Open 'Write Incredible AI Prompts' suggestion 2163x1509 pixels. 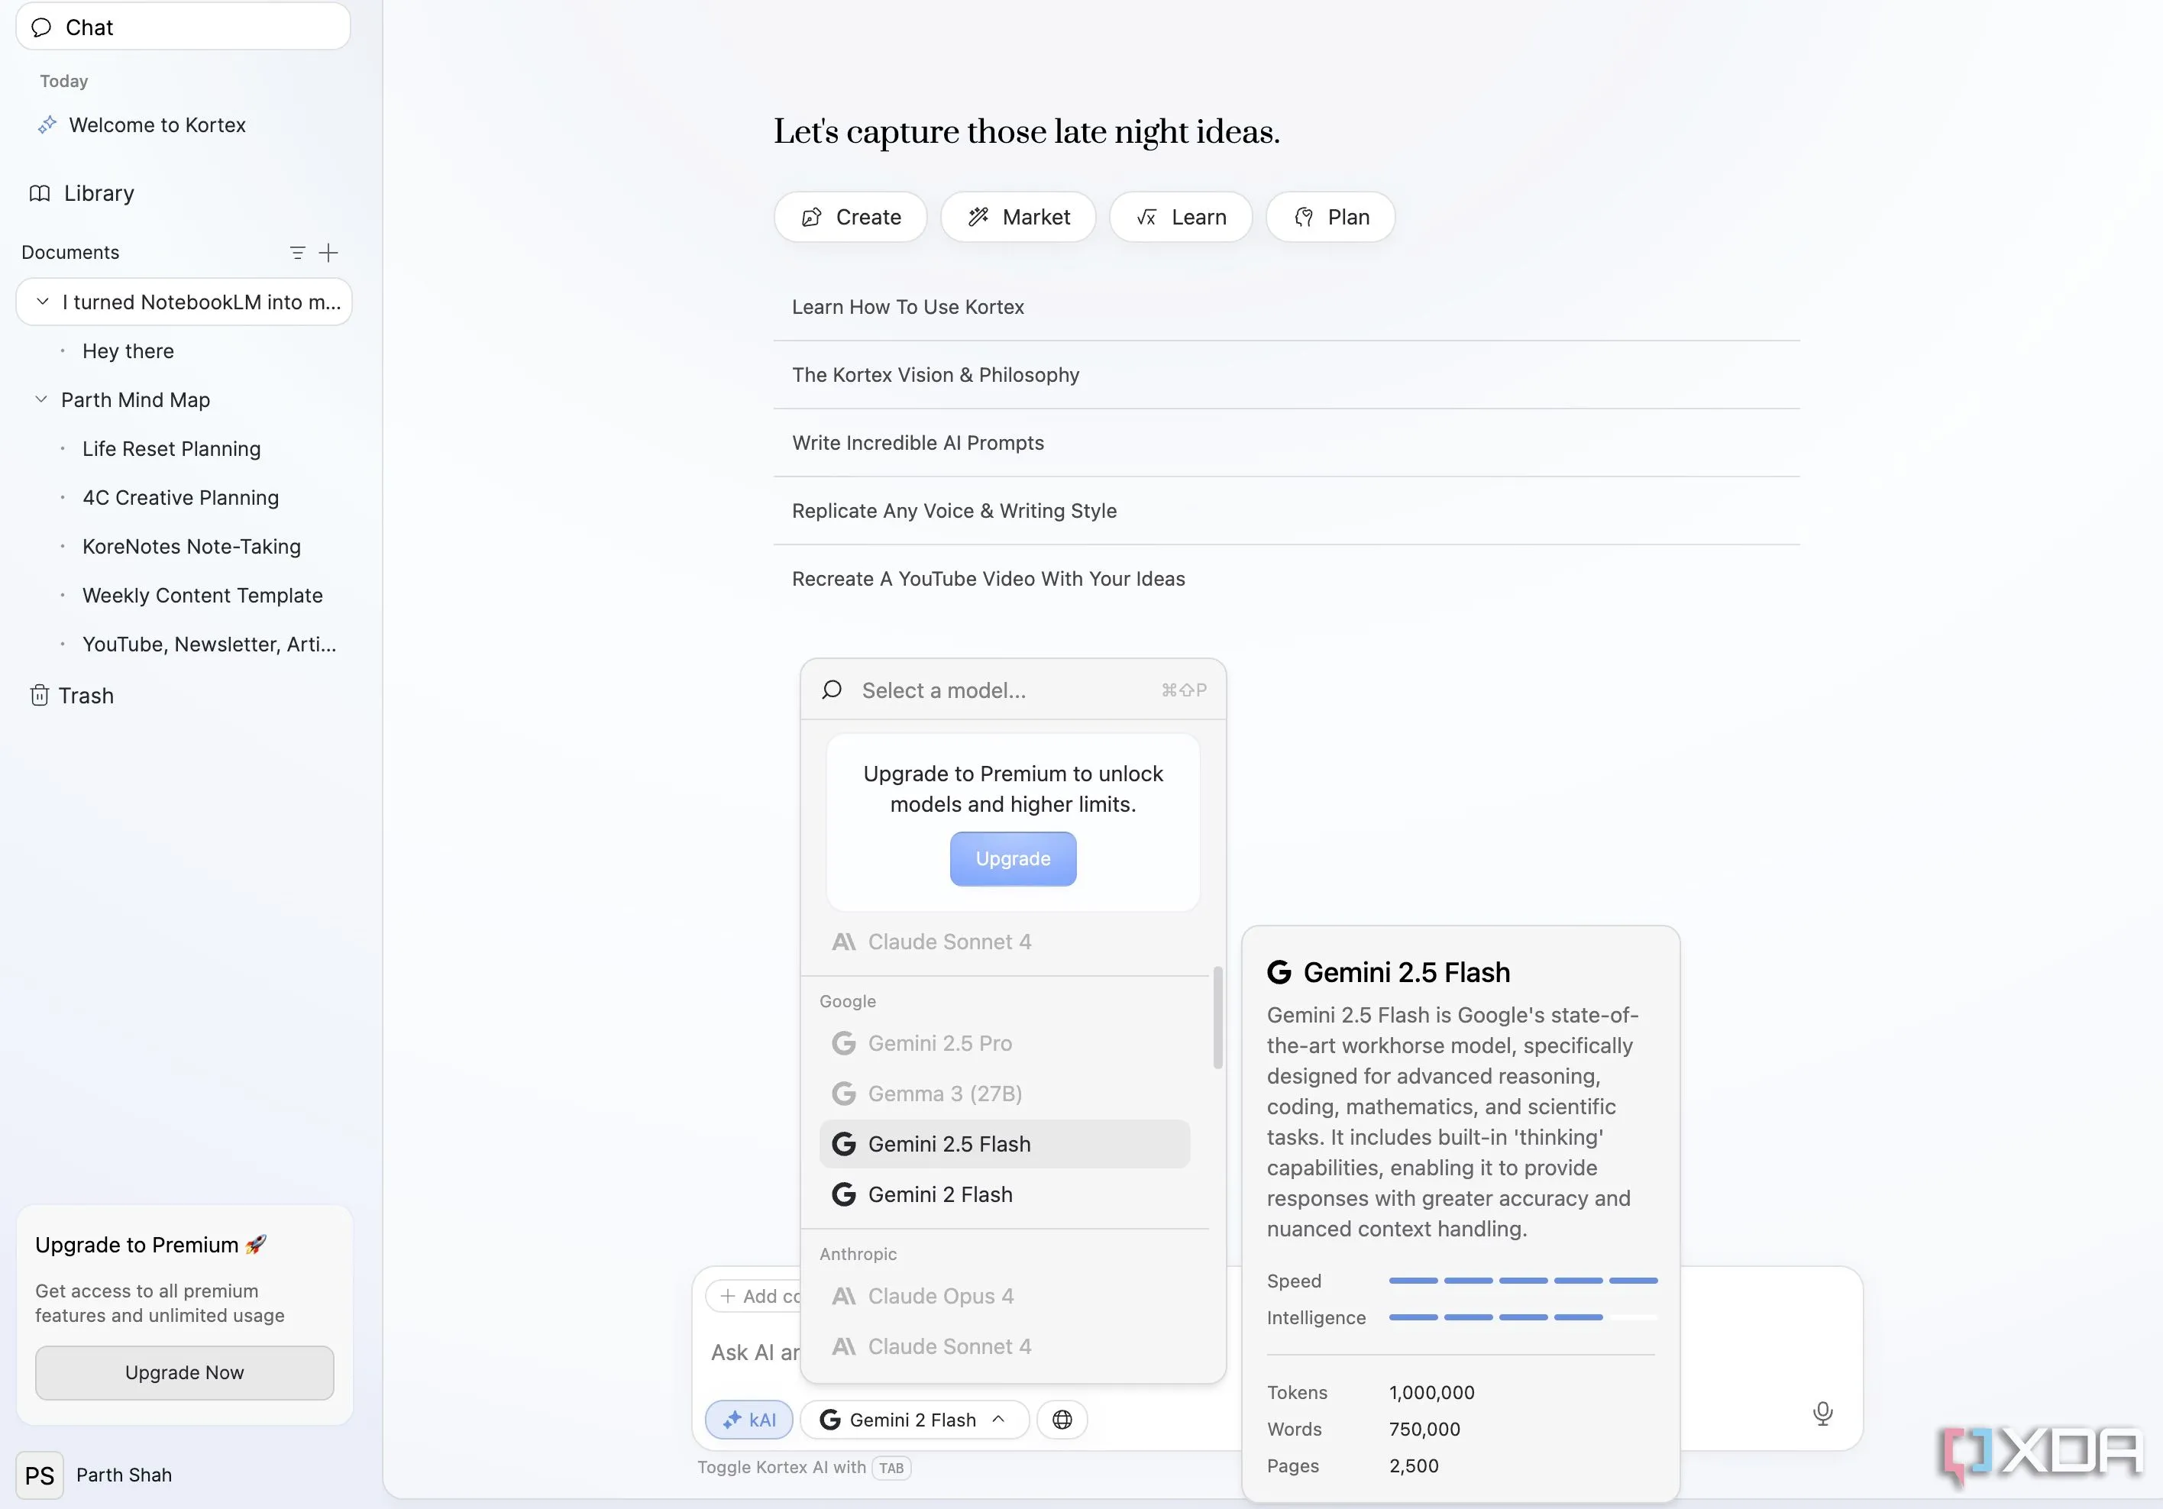(x=917, y=443)
